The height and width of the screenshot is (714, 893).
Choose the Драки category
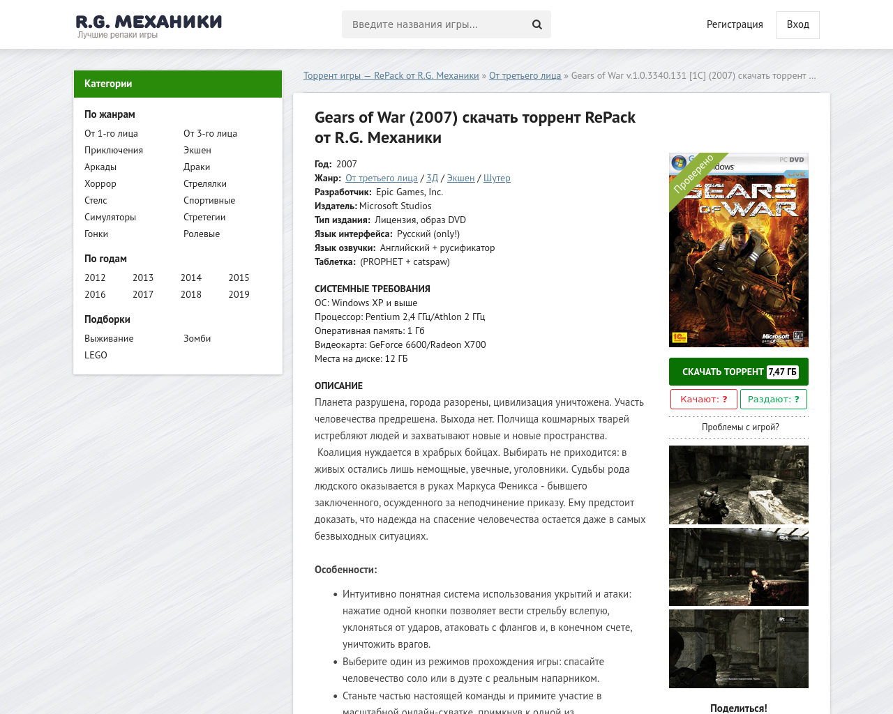click(197, 167)
